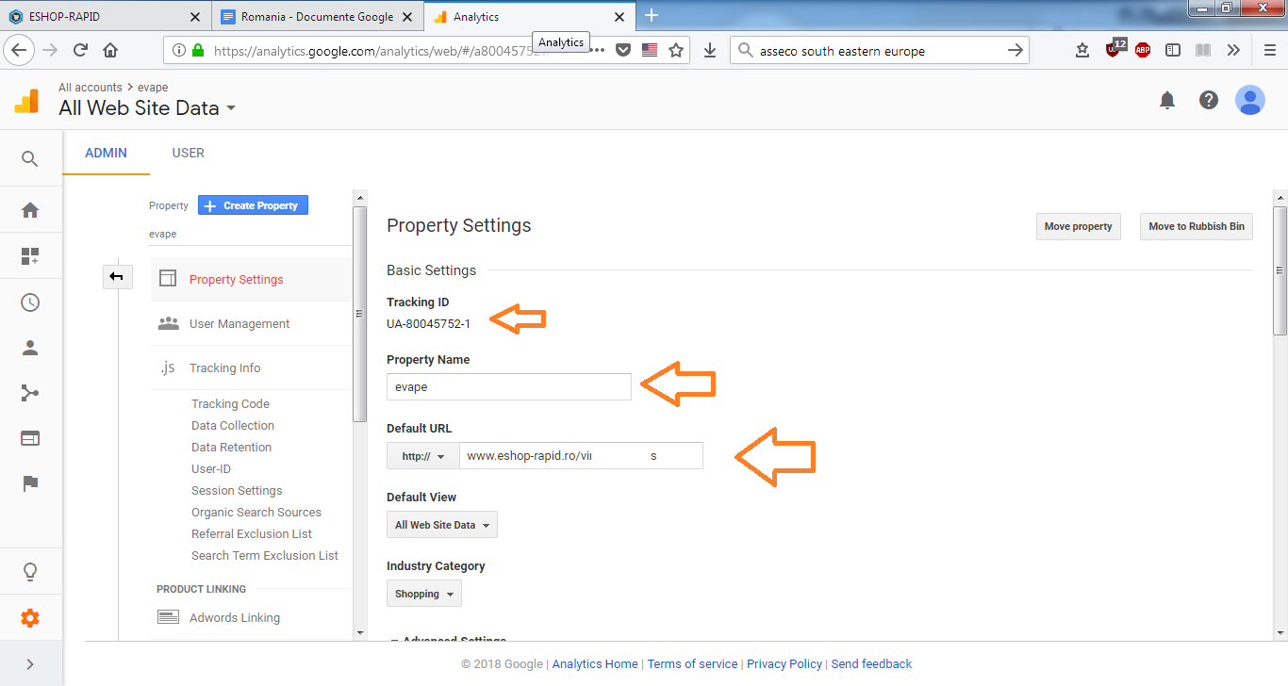
Task: Click the Google Analytics logo
Action: pos(26,100)
